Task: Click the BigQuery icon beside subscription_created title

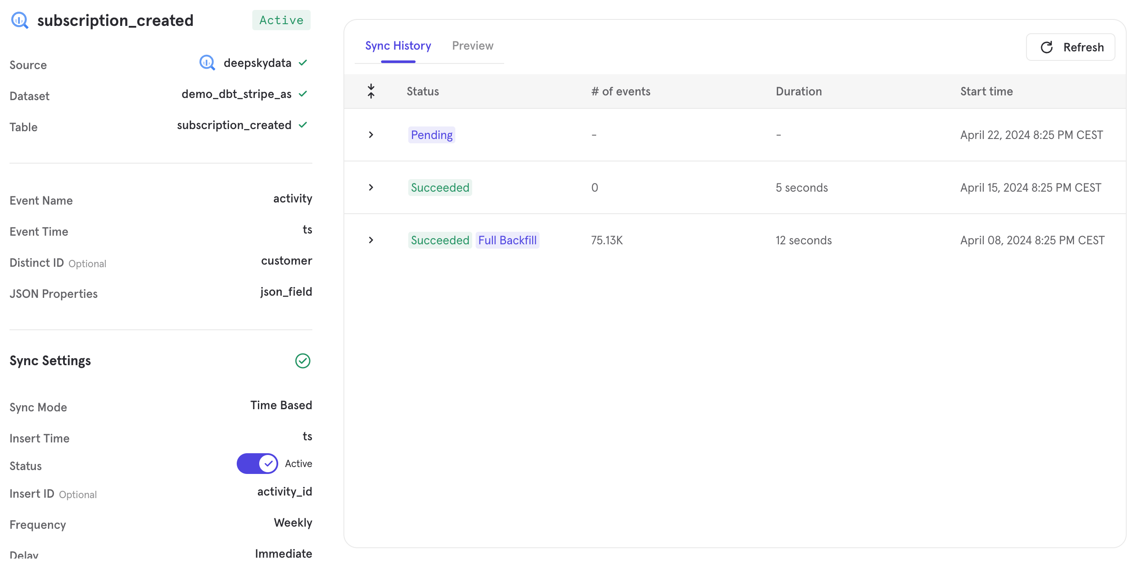Action: click(20, 20)
